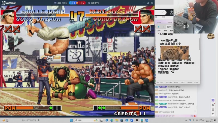Open Microsoft Store from the taskbar
This screenshot has height=123, width=218.
tap(122, 120)
